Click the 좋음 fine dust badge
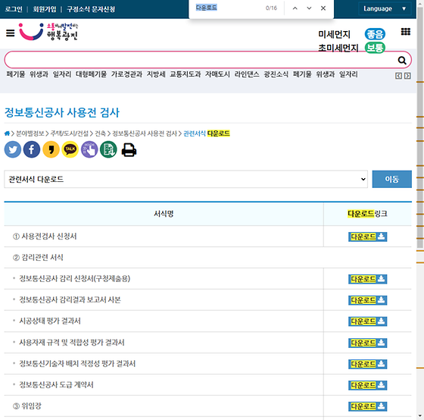The height and width of the screenshot is (420, 424). (375, 34)
